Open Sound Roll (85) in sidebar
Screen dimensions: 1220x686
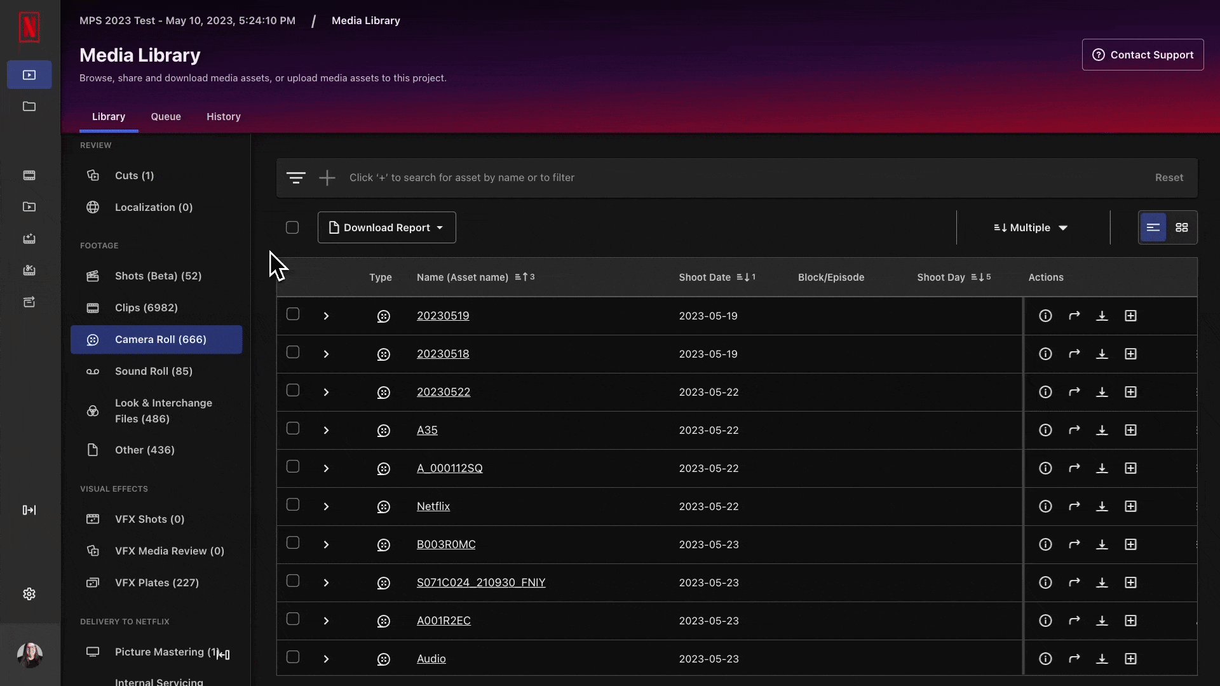click(x=156, y=371)
